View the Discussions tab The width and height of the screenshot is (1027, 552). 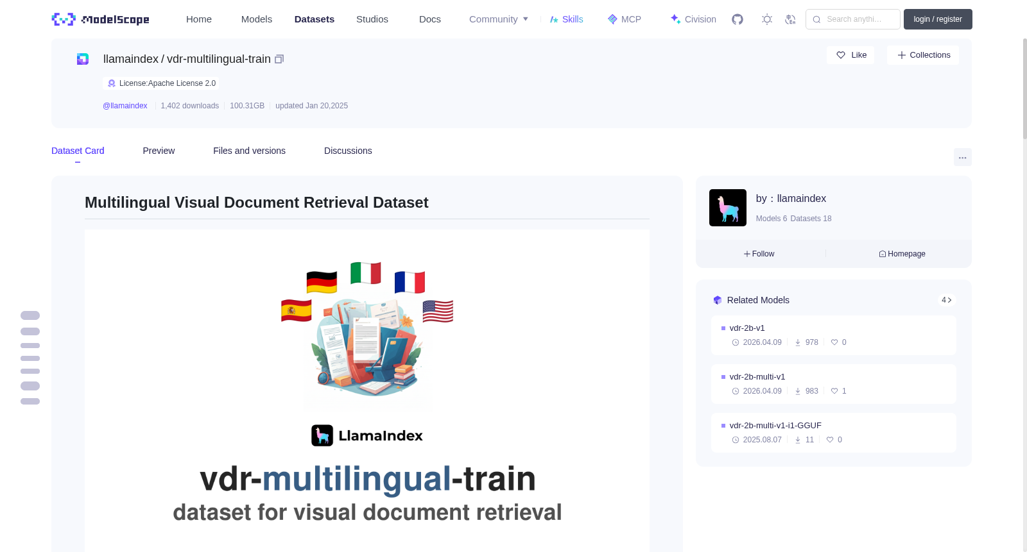click(x=348, y=151)
